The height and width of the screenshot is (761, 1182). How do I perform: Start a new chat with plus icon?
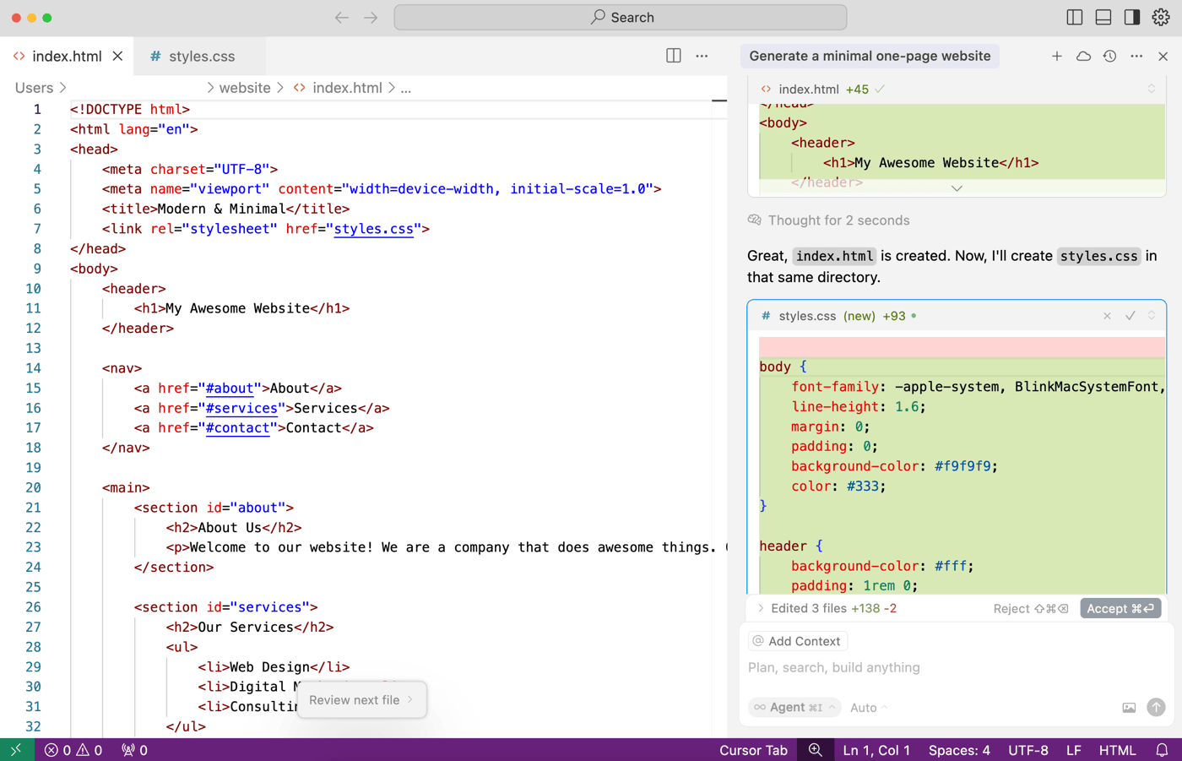[1057, 56]
